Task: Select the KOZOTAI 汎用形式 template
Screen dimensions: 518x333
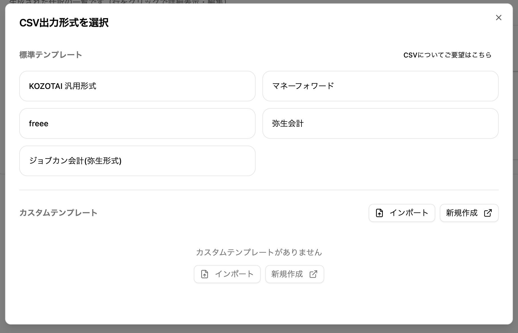Action: click(x=137, y=86)
